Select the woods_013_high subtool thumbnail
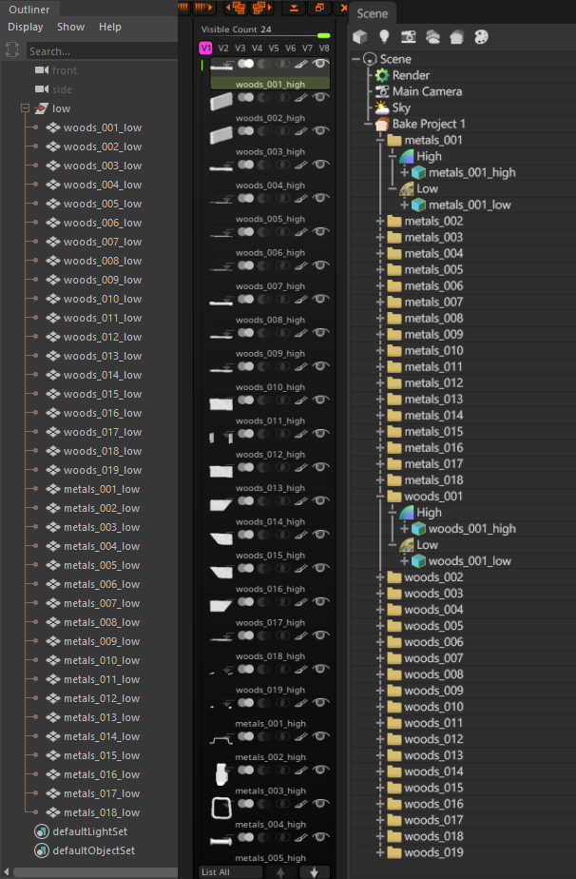 point(221,472)
